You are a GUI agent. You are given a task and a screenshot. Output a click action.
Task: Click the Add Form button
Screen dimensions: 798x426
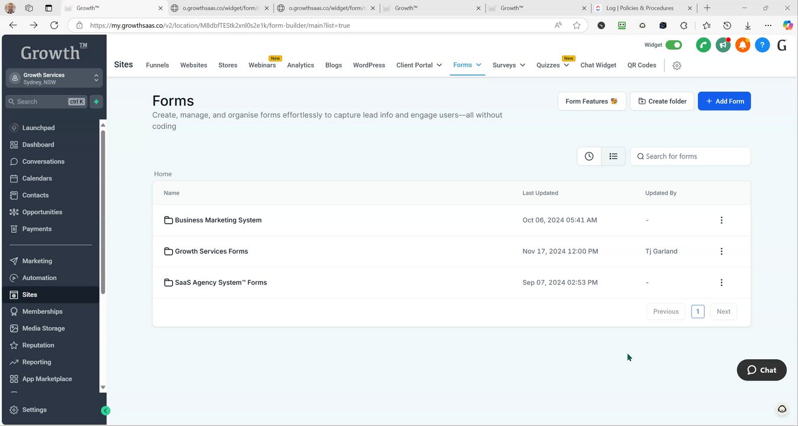(x=725, y=101)
